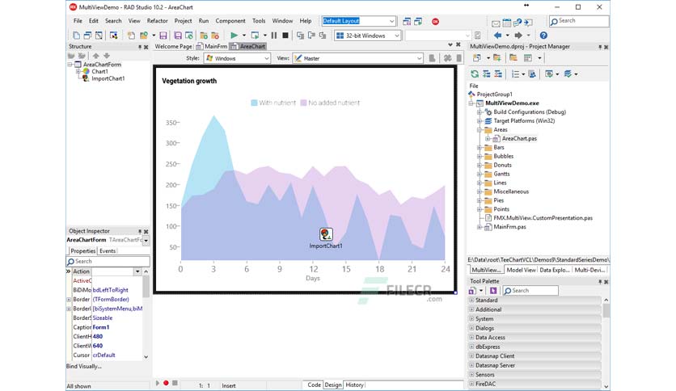Open the Action property value dropdown
Image resolution: width=676 pixels, height=391 pixels.
137,271
